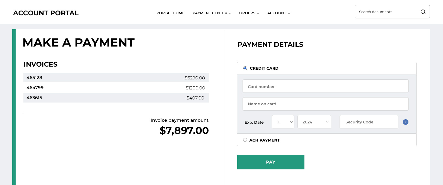
Task: Open the expiration year 2024 dropdown
Action: click(x=314, y=122)
